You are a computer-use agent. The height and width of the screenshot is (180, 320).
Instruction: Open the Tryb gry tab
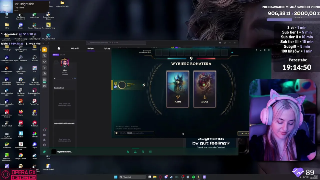click(x=107, y=48)
